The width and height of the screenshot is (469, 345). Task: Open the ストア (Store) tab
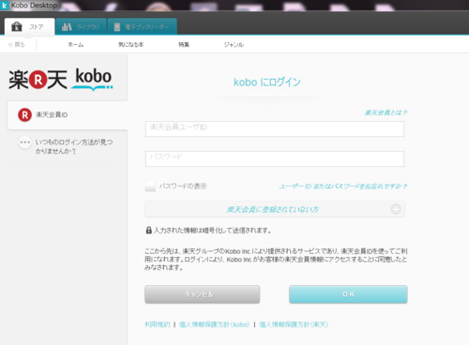(x=30, y=27)
